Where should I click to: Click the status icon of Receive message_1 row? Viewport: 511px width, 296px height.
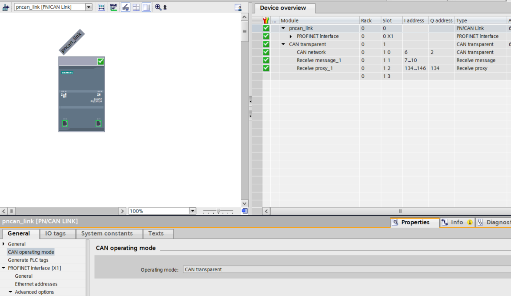tap(266, 60)
